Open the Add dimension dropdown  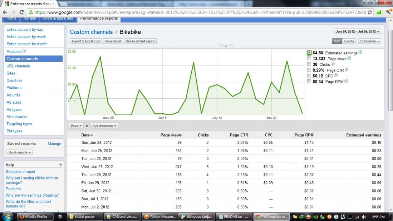click(x=104, y=126)
